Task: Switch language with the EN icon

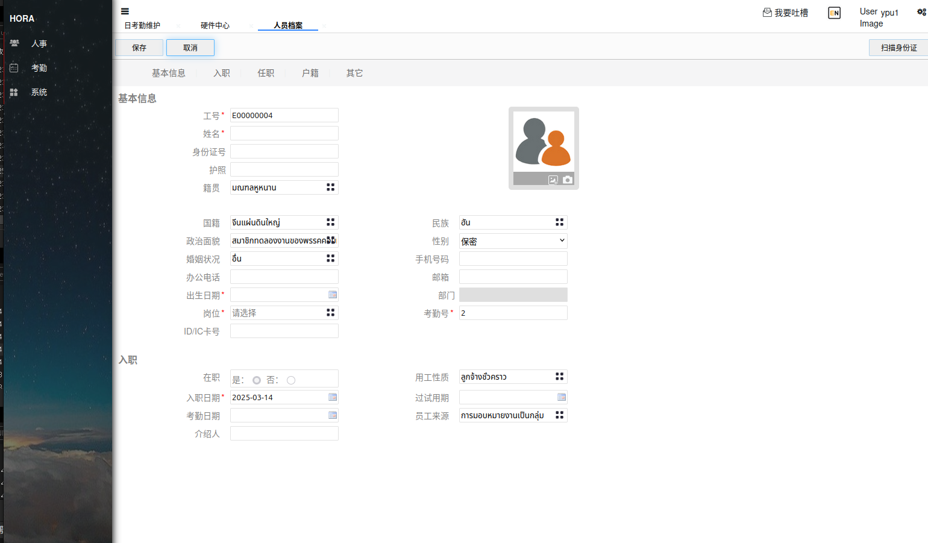Action: [x=834, y=13]
